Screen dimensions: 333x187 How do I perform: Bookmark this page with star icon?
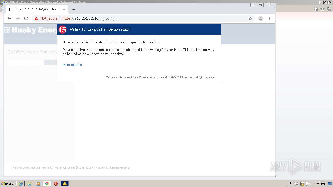tap(250, 18)
